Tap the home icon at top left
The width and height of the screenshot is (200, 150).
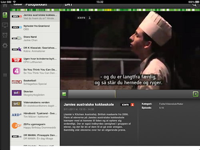[5, 6]
